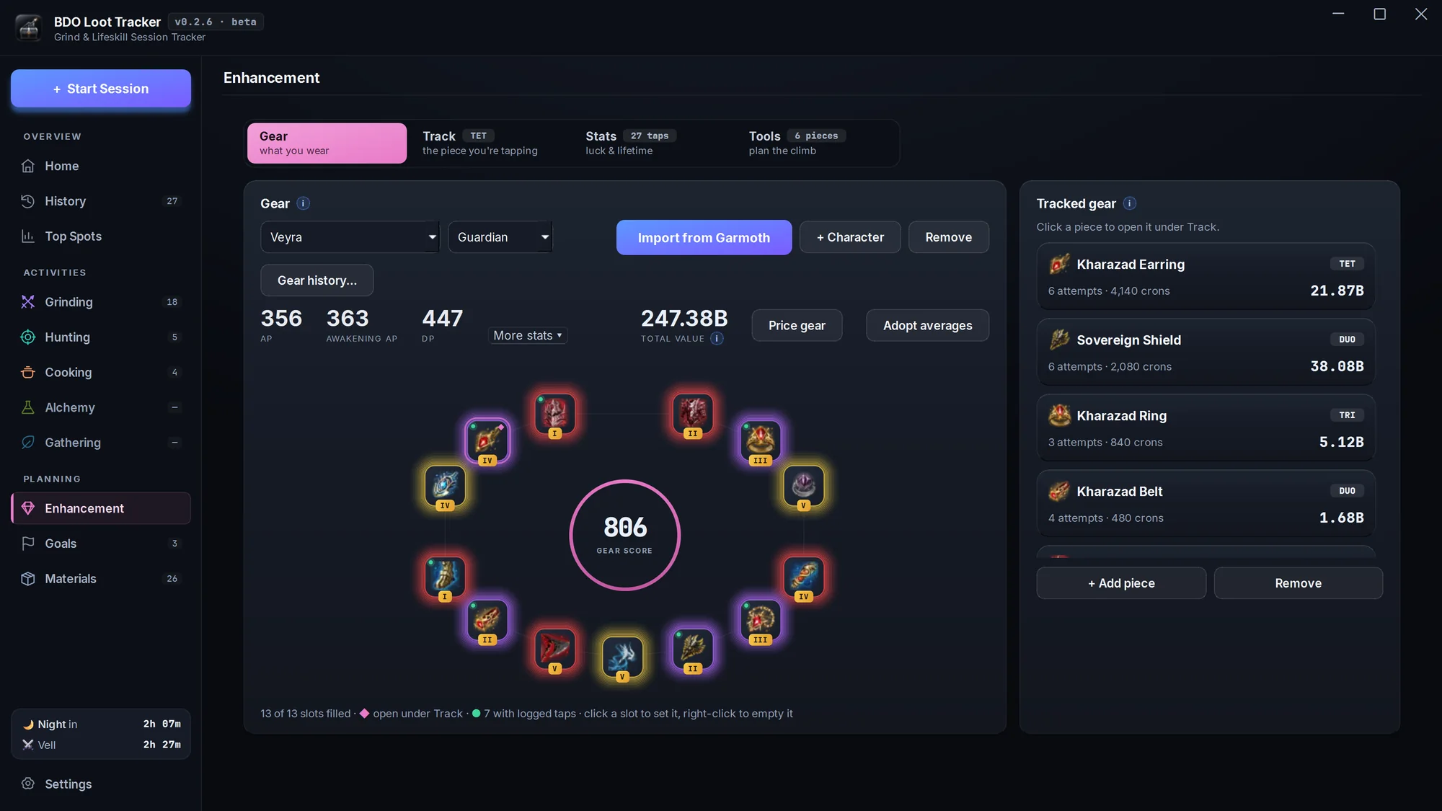Click the info icon beside Gear heading
The height and width of the screenshot is (811, 1442).
304,203
